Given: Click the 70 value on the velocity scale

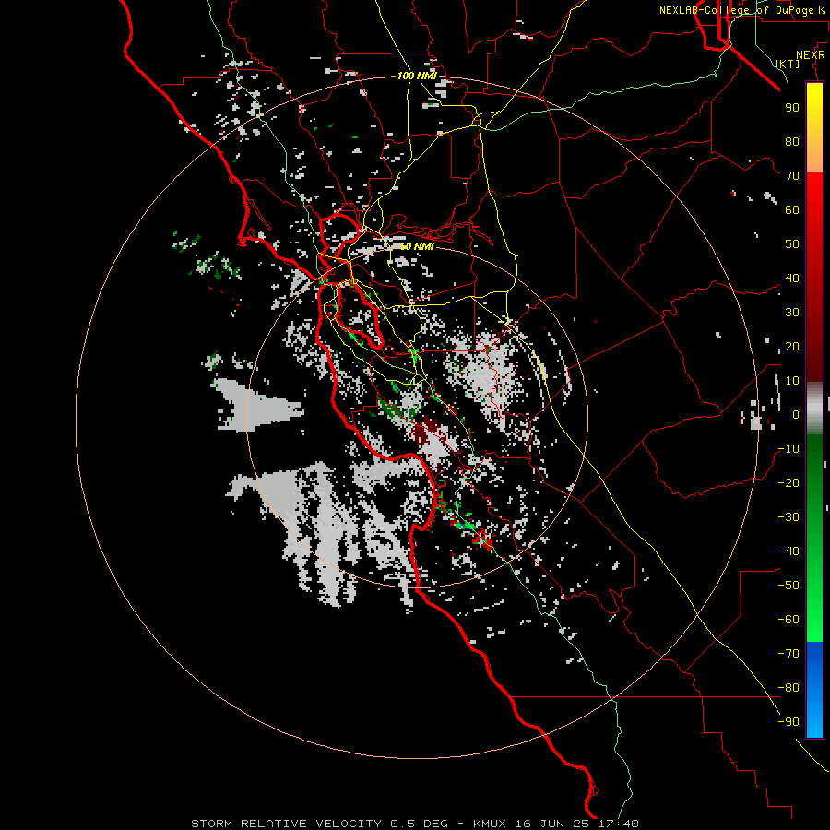Looking at the screenshot, I should (792, 176).
